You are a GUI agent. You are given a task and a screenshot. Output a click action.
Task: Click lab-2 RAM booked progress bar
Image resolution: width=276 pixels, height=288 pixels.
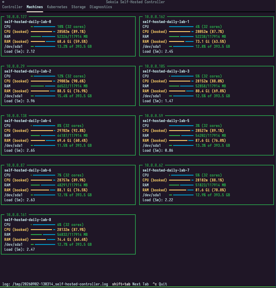pos(43,91)
